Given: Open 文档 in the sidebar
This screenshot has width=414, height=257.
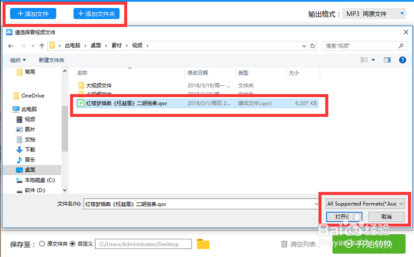Looking at the screenshot, I should tap(30, 139).
